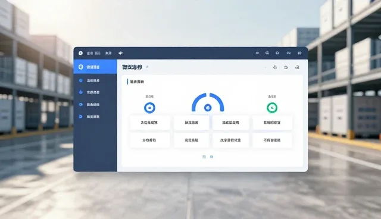The width and height of the screenshot is (381, 219).
Task: Click the middle icon of the five top-right header icons
Action: 277,53
